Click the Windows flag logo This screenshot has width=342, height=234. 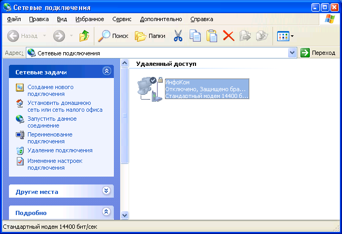329,19
